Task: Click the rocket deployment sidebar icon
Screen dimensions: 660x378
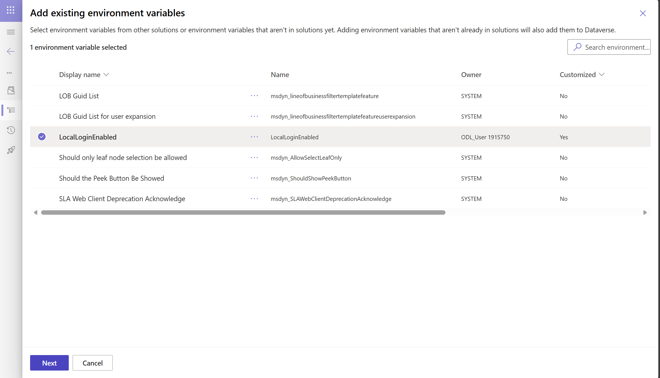Action: tap(11, 150)
